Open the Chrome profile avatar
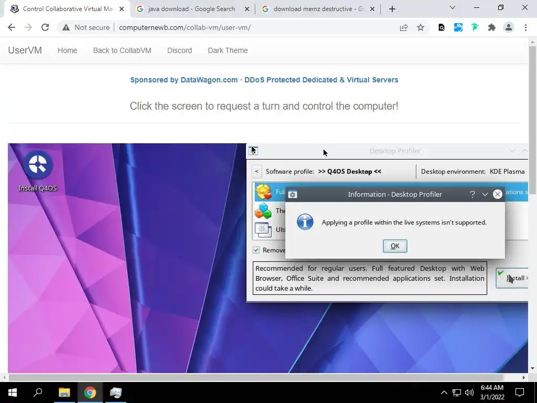 tap(509, 27)
